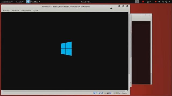Open the Ajuda menu

click(x=36, y=10)
